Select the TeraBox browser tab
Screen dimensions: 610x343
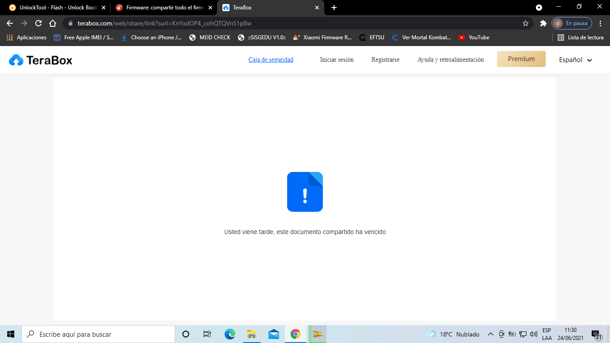(272, 8)
